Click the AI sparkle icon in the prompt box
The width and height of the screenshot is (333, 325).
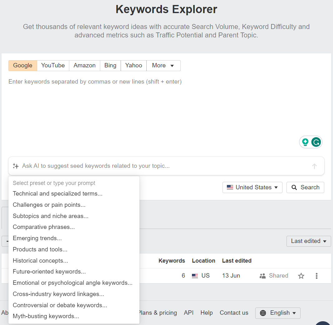(16, 166)
